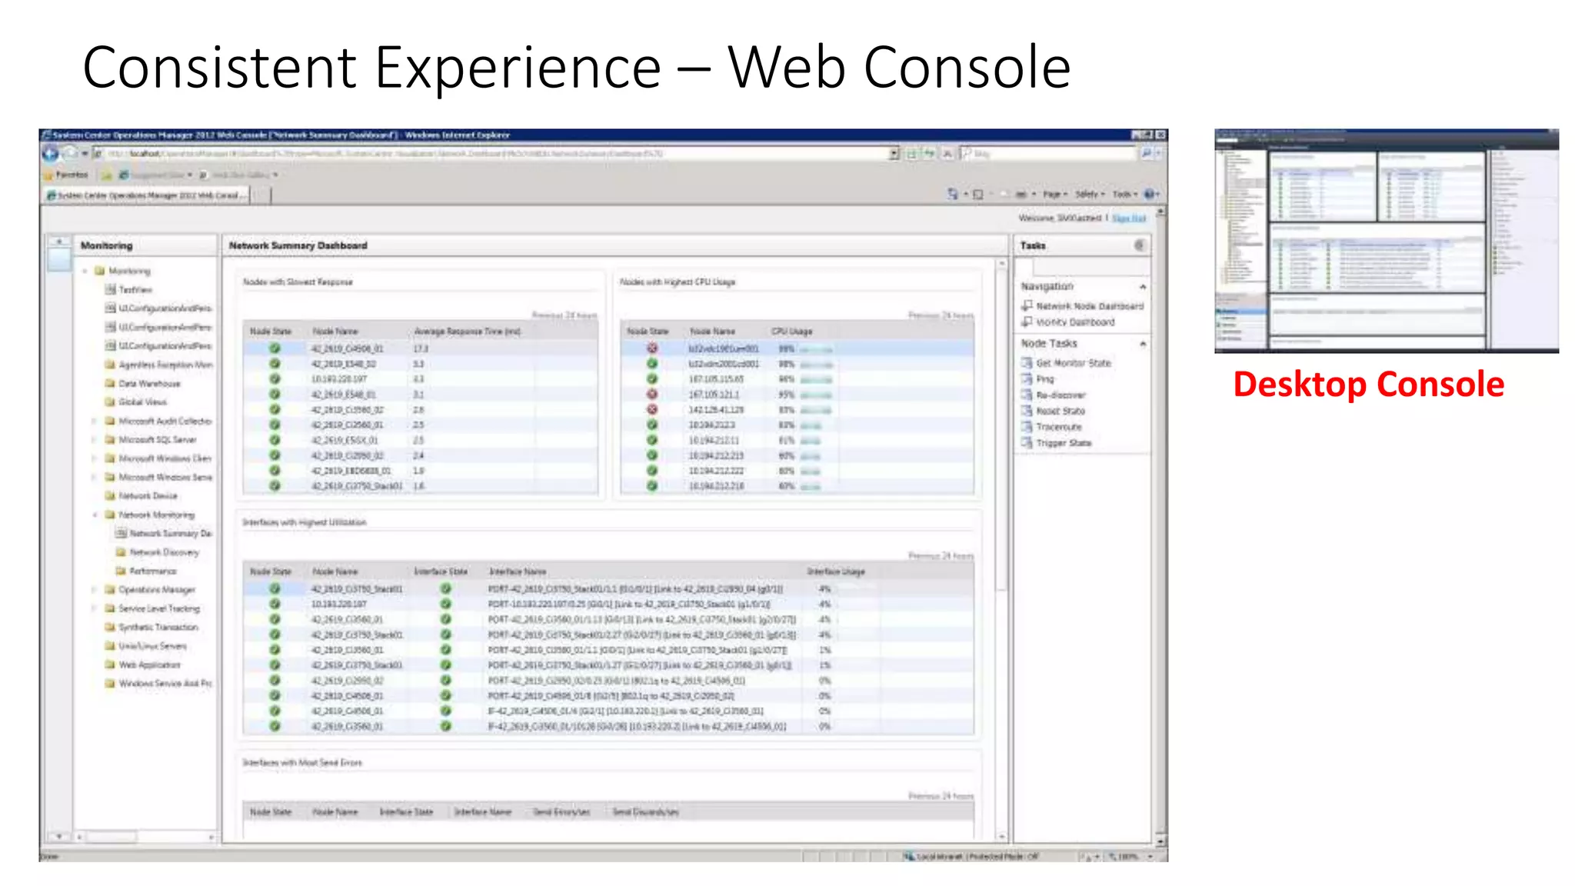Click the Traceroute task icon

[1027, 426]
